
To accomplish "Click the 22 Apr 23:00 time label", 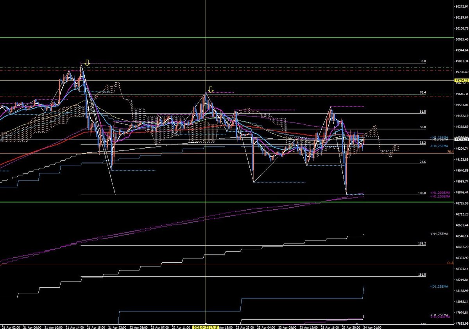I will pyautogui.click(x=245, y=327).
